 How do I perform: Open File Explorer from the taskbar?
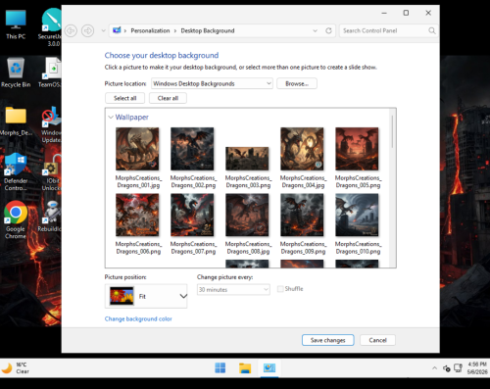click(245, 368)
